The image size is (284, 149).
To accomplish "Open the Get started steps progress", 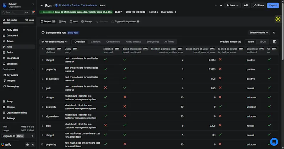I will pos(18,21).
